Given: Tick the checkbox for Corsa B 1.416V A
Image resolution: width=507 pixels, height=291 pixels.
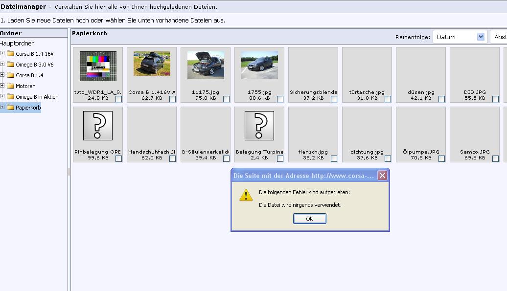Looking at the screenshot, I should point(173,99).
